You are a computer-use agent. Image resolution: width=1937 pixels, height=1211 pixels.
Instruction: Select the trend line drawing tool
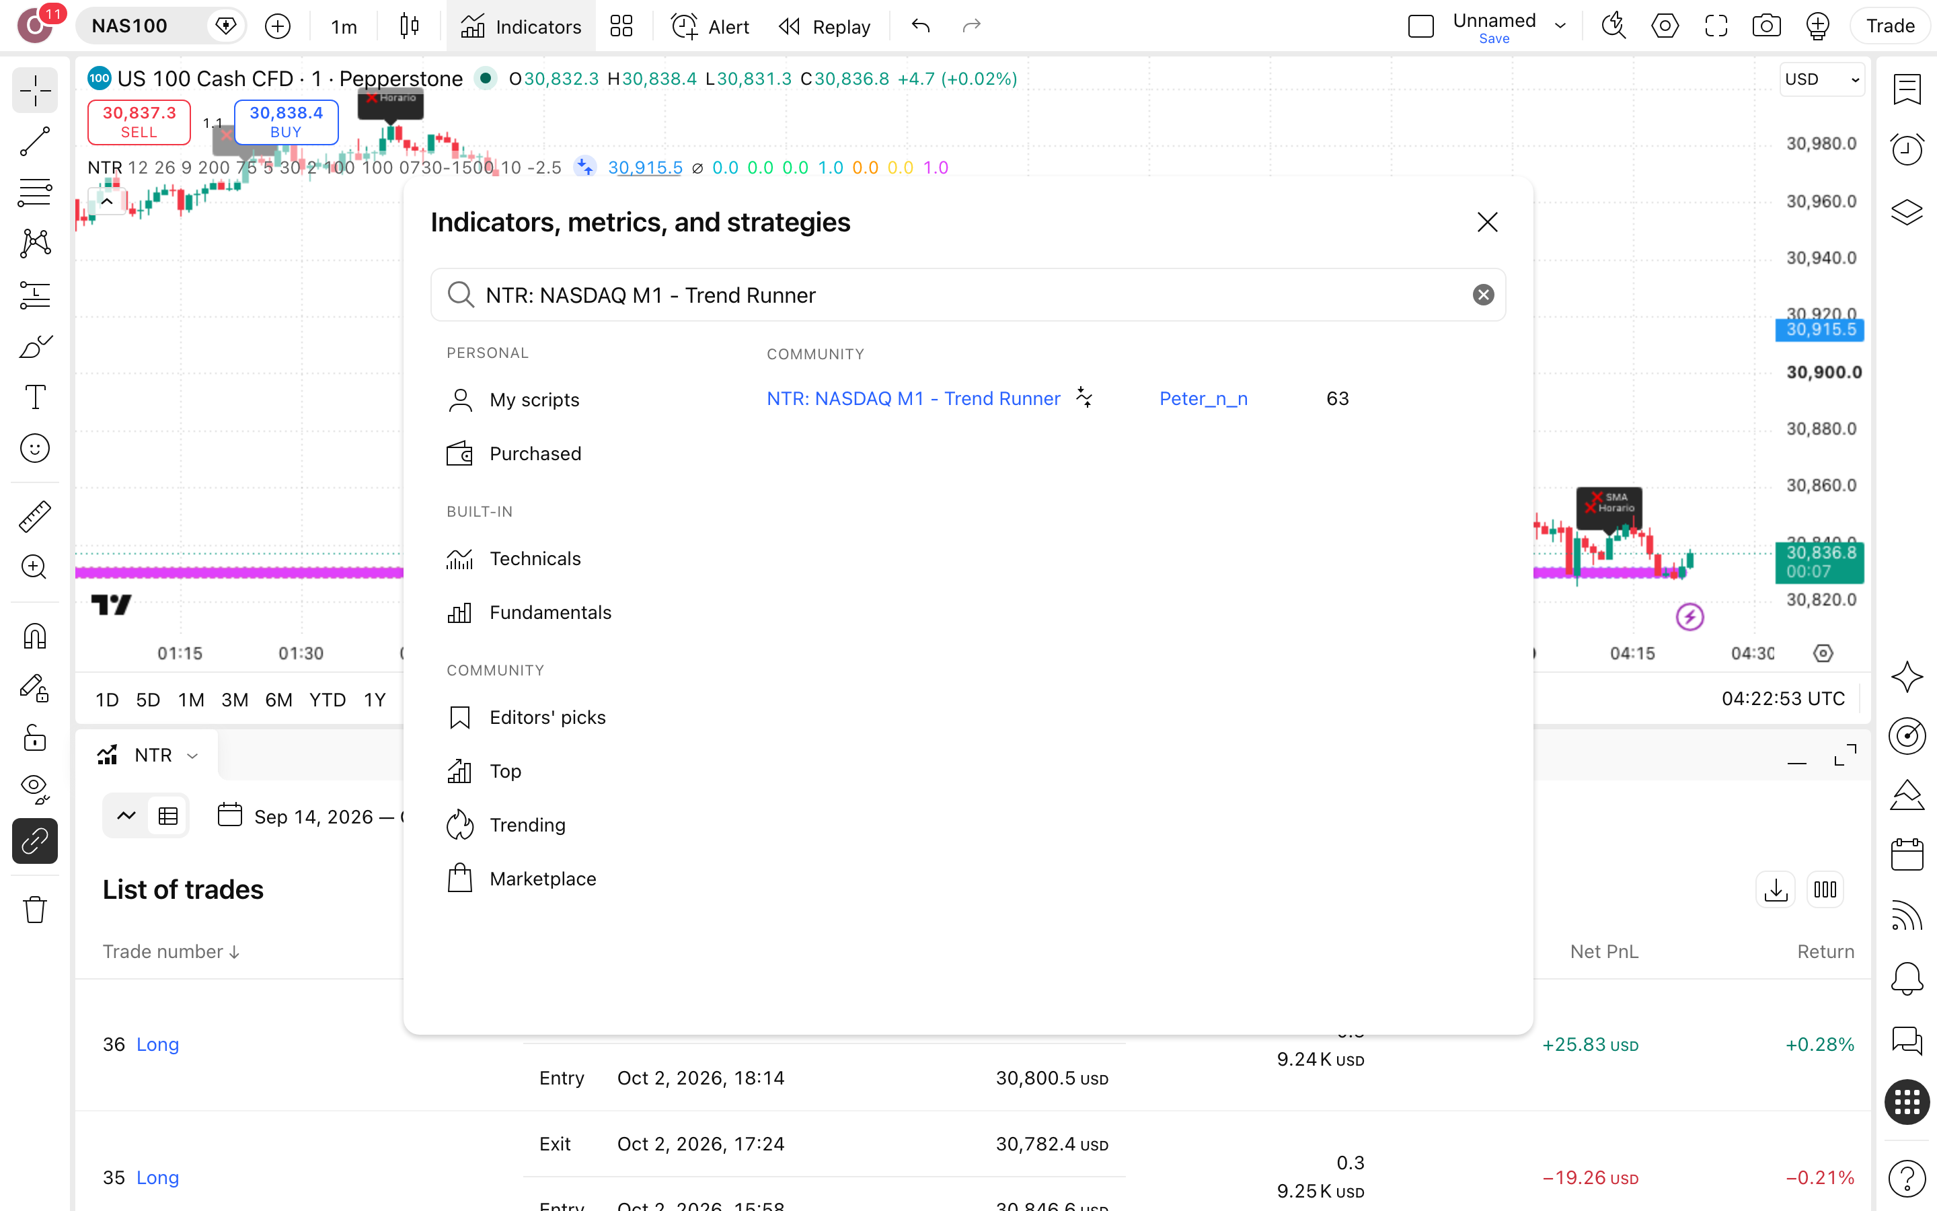(x=34, y=142)
